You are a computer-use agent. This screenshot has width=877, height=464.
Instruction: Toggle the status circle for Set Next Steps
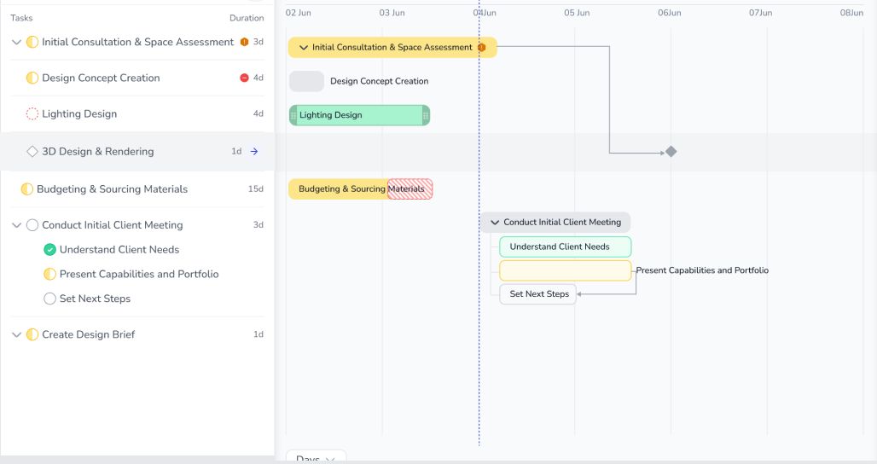point(49,299)
